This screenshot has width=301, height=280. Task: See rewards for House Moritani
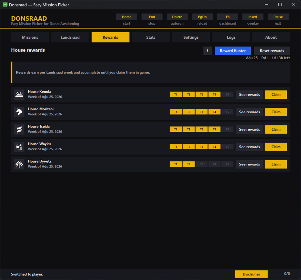click(x=249, y=112)
